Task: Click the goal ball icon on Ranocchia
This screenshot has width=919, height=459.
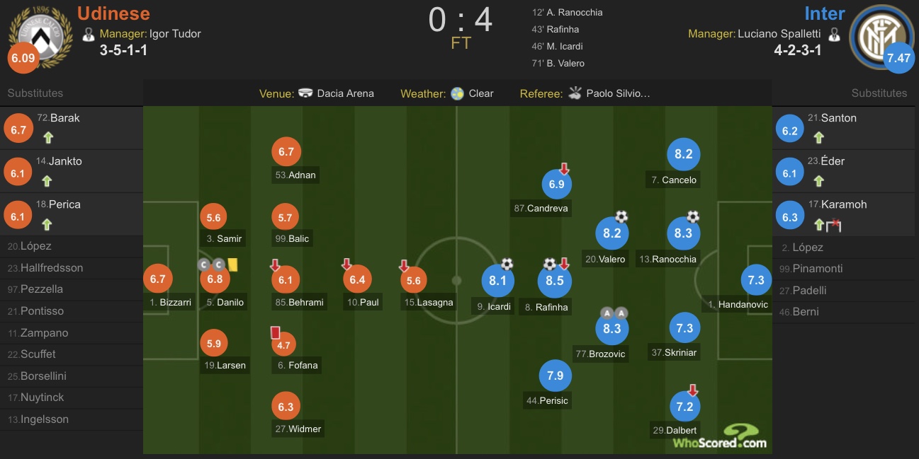Action: coord(693,217)
